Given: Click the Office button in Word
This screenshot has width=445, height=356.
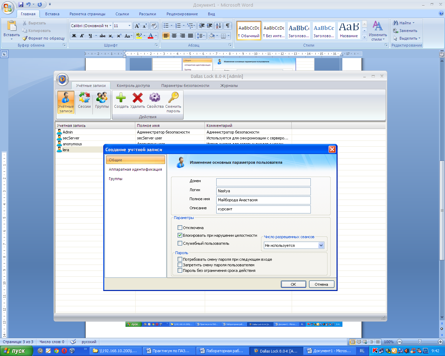Looking at the screenshot, I should pyautogui.click(x=8, y=7).
